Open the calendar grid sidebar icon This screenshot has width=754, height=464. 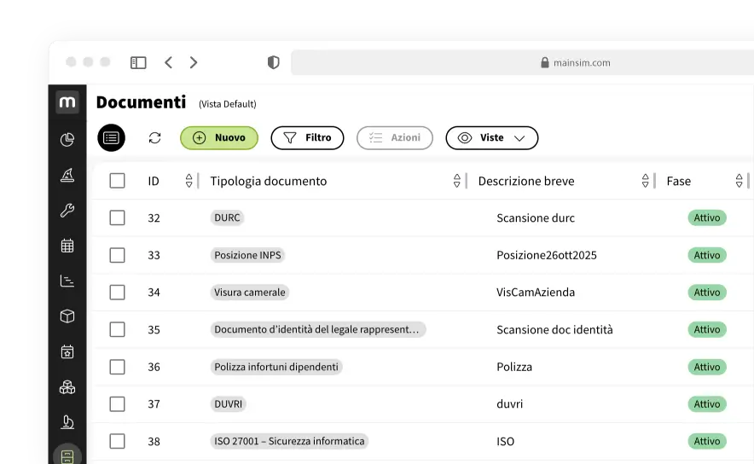coord(67,246)
